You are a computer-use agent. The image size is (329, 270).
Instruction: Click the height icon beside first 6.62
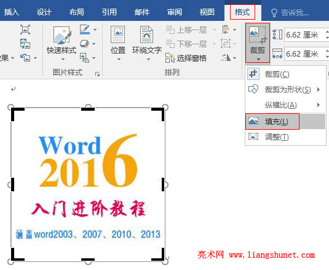tap(277, 34)
